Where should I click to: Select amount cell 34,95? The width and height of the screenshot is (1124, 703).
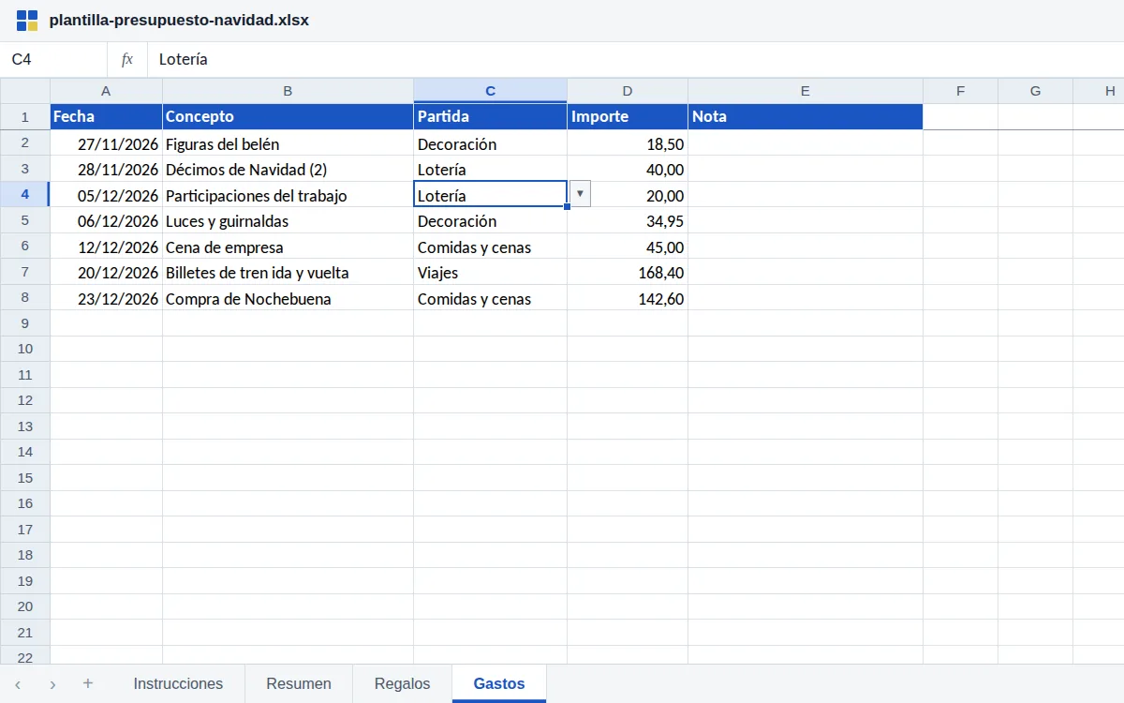click(628, 220)
